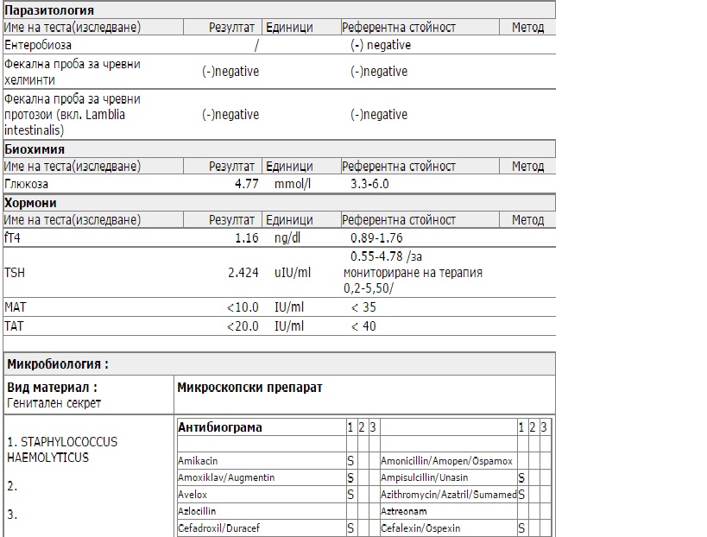Click the Микроскопски препарат heading
This screenshot has height=537, width=707.
click(x=249, y=388)
